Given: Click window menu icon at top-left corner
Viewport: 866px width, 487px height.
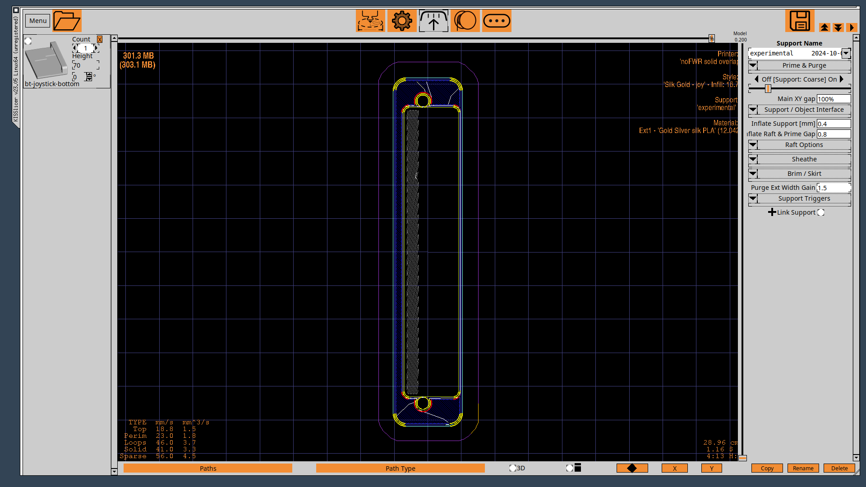Looking at the screenshot, I should click(x=16, y=10).
